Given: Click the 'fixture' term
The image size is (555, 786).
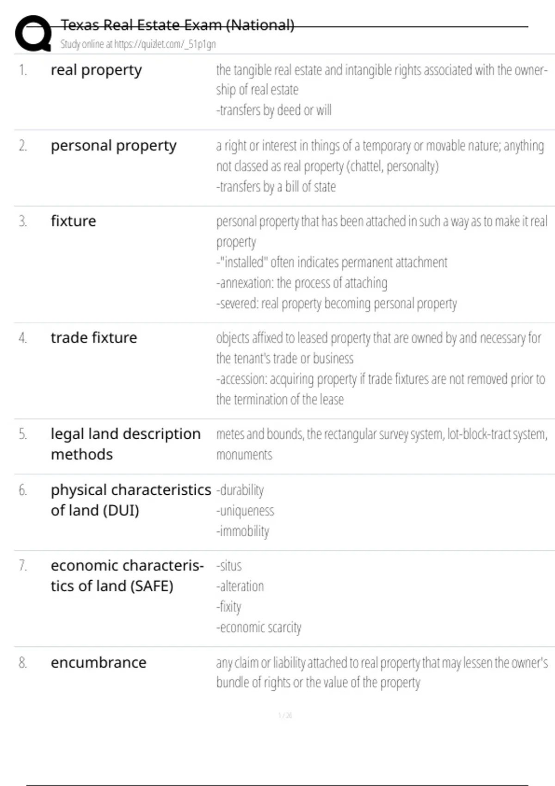Looking at the screenshot, I should pyautogui.click(x=74, y=221).
